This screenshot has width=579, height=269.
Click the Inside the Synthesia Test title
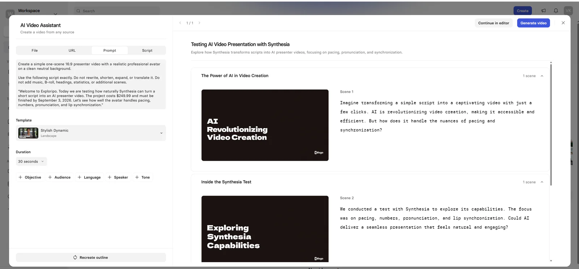[x=226, y=182]
